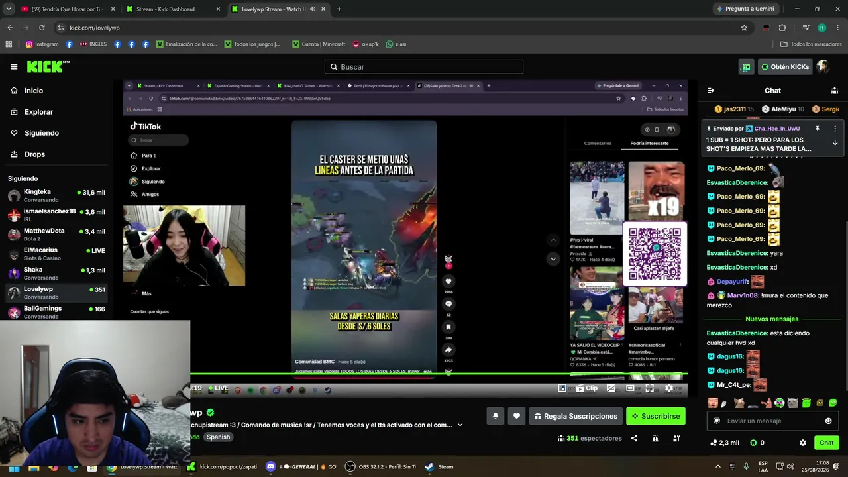Open the 'kick.com/popout/zapati' taskbar window
Viewport: 848px width, 477px height.
[223, 466]
